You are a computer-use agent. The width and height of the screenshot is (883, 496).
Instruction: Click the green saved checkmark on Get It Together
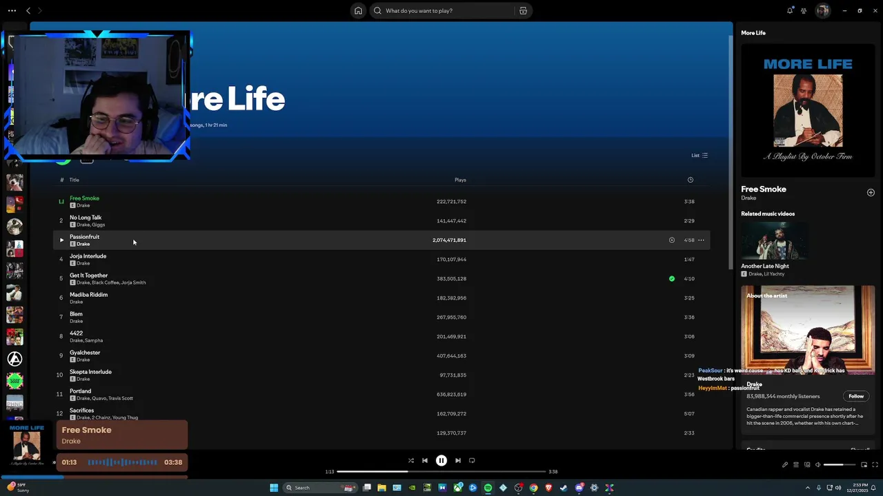[672, 278]
